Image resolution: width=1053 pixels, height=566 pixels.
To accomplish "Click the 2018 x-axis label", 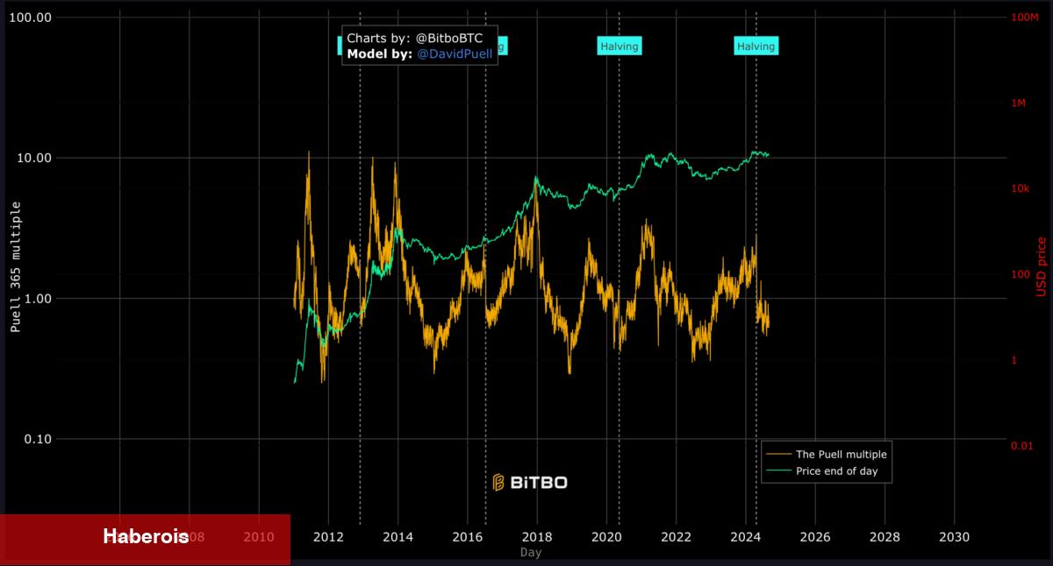I will [x=537, y=536].
